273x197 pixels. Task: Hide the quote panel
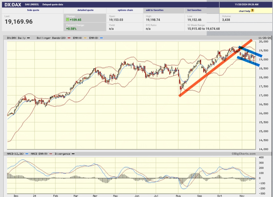coord(33,10)
